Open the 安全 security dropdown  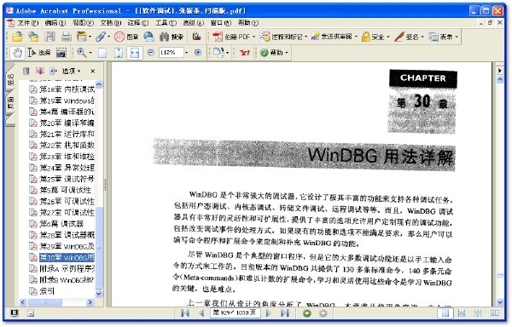[375, 37]
